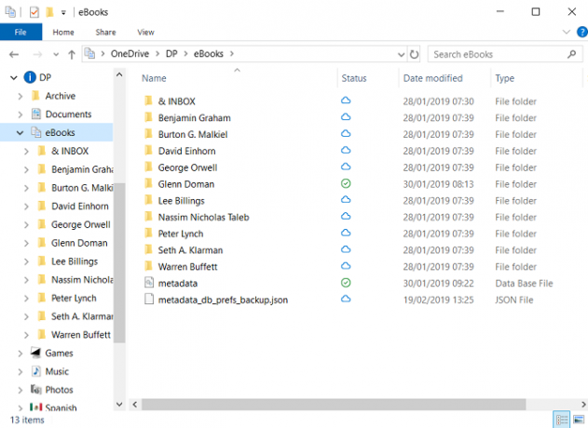Switch to the Home ribbon tab
This screenshot has width=588, height=428.
(x=63, y=33)
